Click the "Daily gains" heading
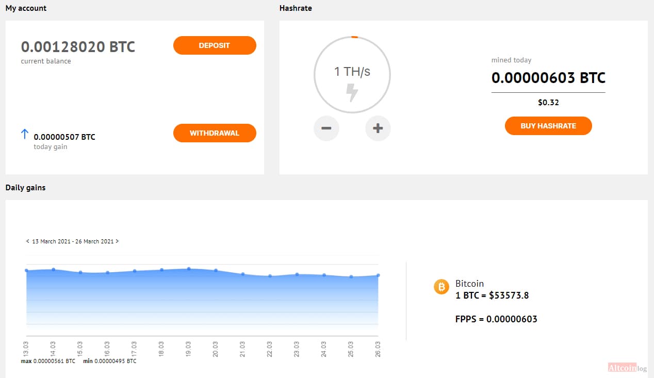This screenshot has height=378, width=654. point(25,188)
